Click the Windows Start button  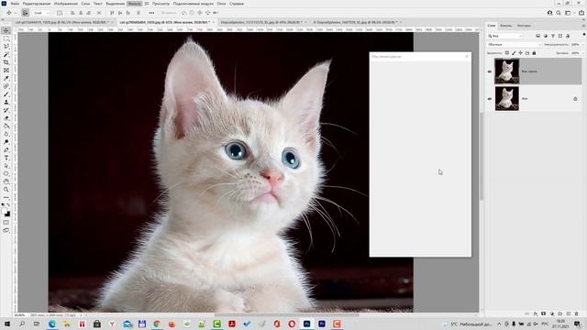[6, 324]
